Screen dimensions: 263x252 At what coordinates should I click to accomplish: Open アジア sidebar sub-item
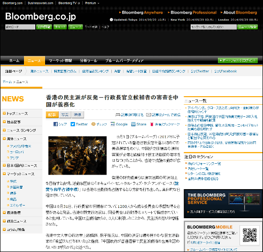tap(14, 158)
